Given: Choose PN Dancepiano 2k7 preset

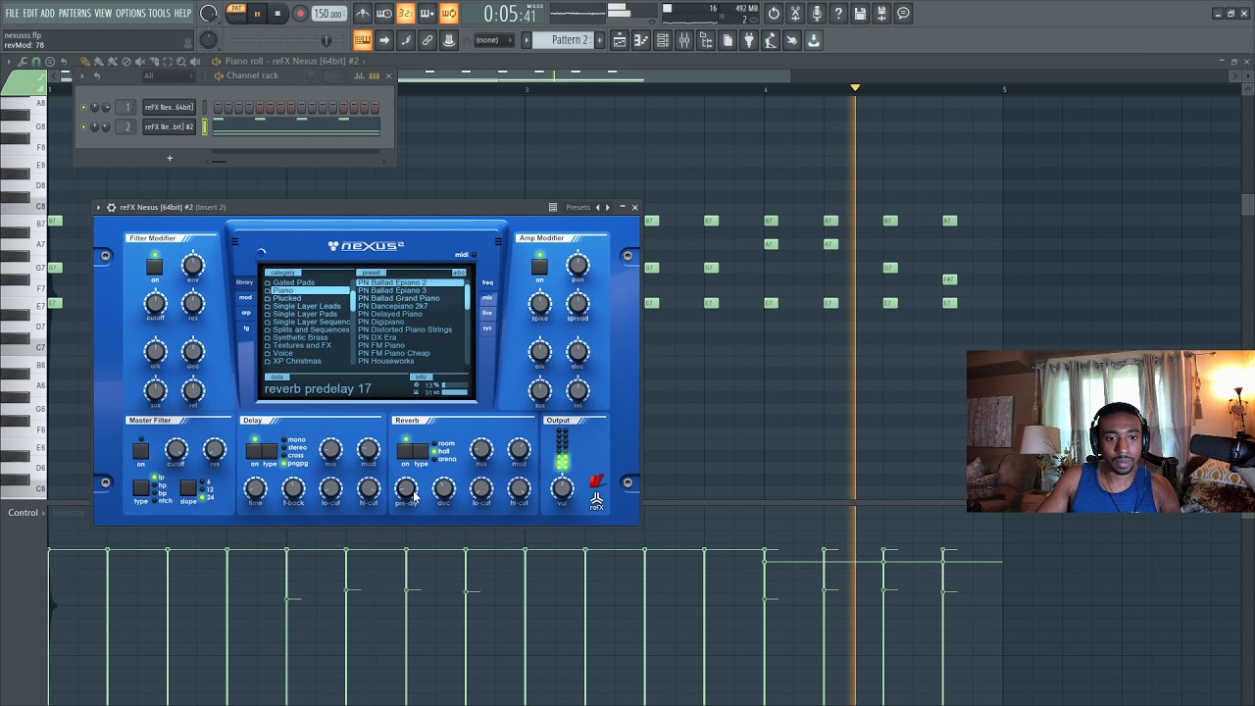Looking at the screenshot, I should (393, 306).
